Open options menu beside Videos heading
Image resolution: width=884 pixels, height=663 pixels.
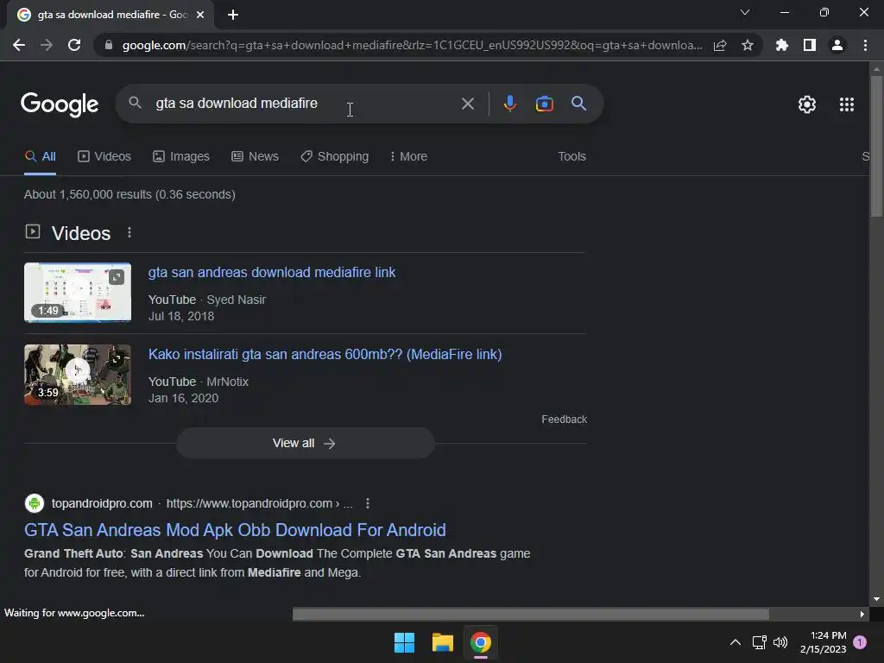pos(129,232)
